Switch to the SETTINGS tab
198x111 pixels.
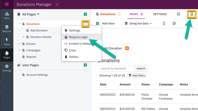160,14
